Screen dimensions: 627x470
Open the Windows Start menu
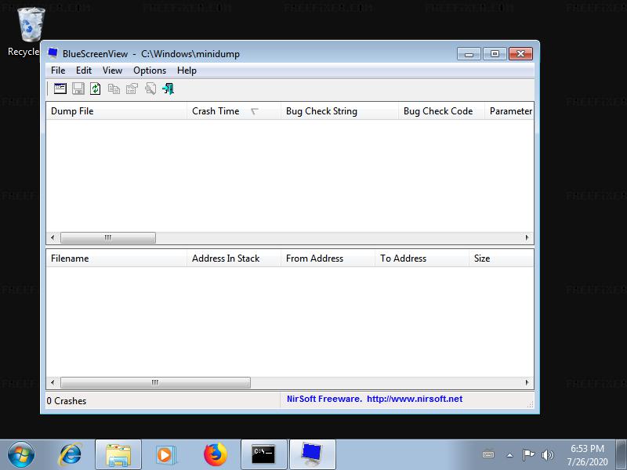coord(21,454)
